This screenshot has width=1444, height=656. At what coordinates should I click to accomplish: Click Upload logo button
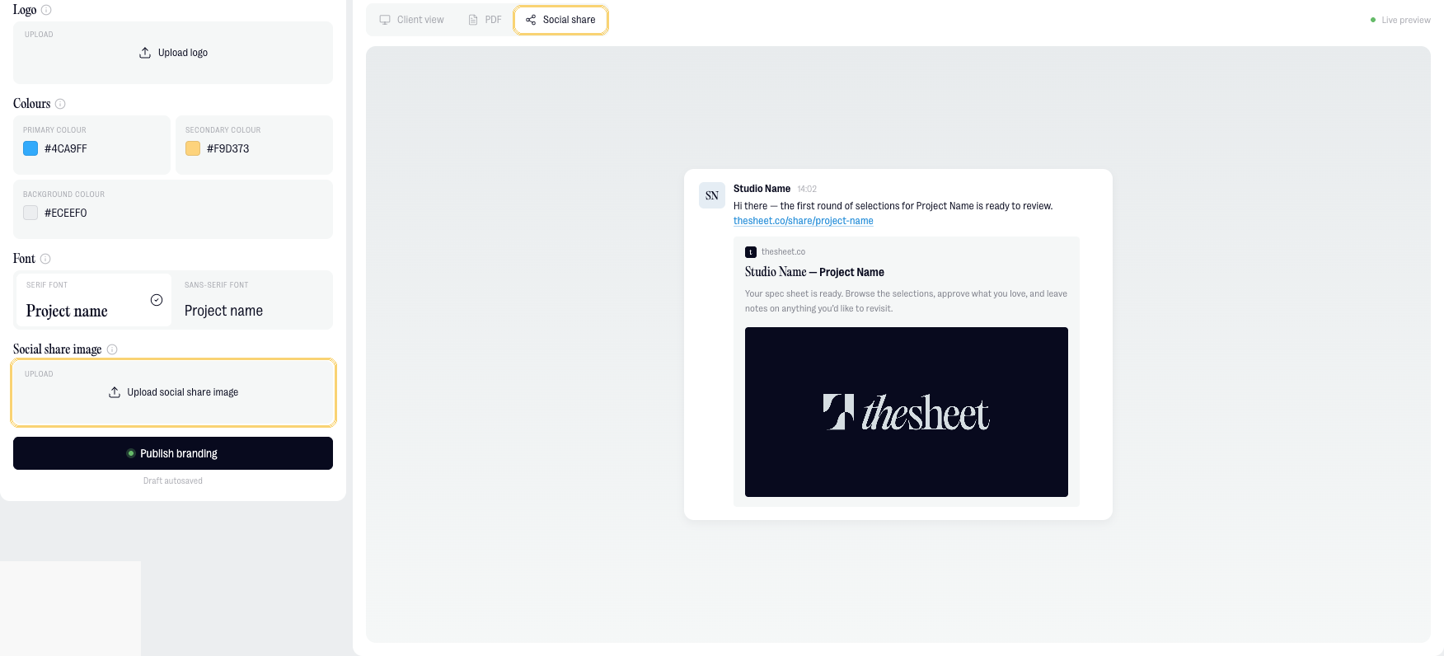173,53
